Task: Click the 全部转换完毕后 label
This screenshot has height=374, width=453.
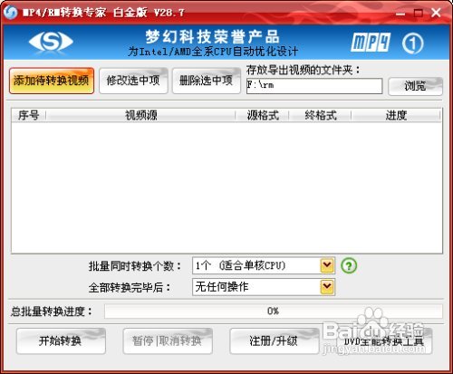Action: tap(130, 287)
